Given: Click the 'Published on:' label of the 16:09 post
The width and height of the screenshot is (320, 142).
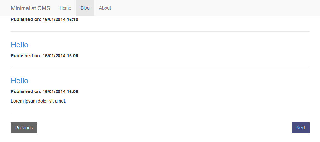Looking at the screenshot, I should tap(26, 56).
